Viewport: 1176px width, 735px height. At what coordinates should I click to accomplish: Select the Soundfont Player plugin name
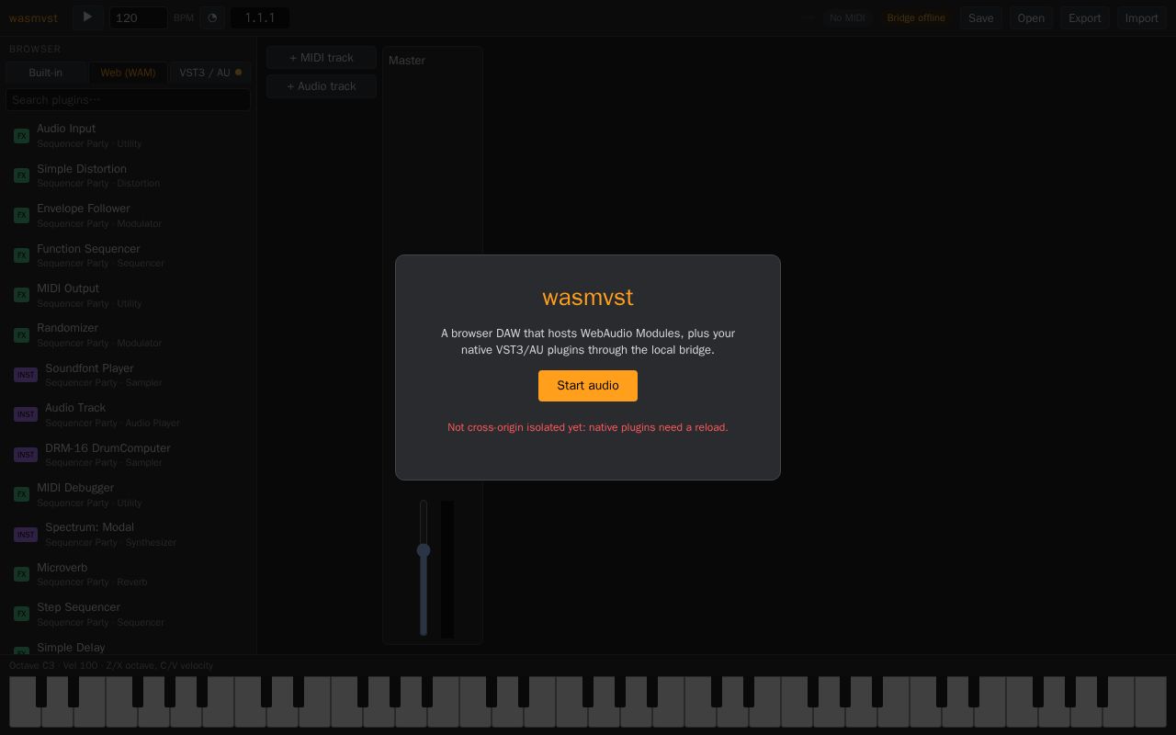(x=89, y=368)
